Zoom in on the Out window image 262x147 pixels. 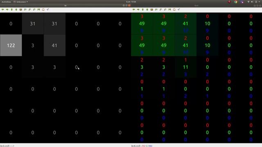161,9
